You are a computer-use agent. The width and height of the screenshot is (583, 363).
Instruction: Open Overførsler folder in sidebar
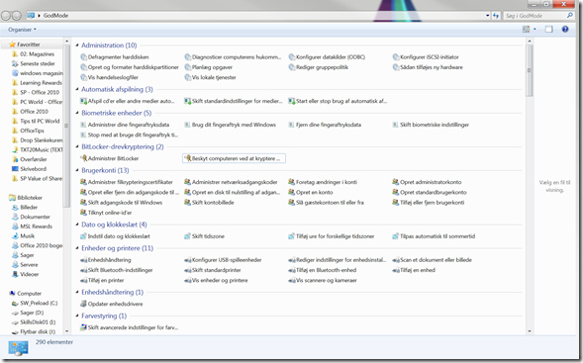pos(30,159)
